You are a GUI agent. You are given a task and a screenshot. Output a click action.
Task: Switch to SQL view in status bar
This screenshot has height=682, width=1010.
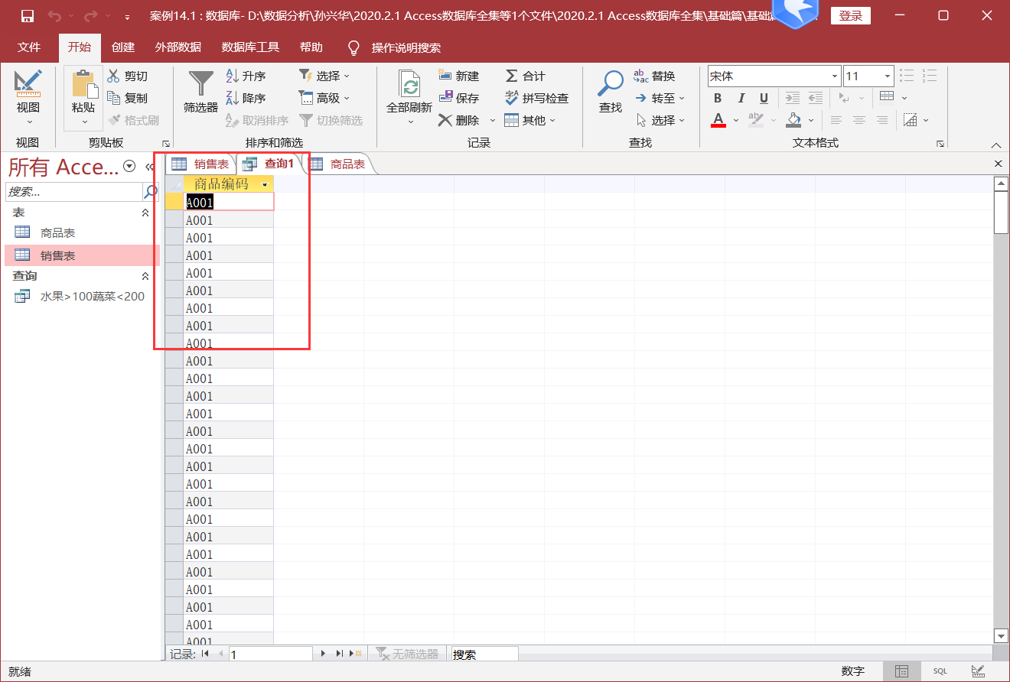940,671
